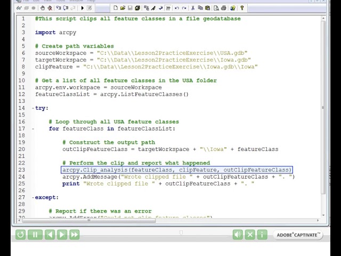Image resolution: width=341 pixels, height=256 pixels.
Task: Click the Adobe Captivate logo
Action: click(x=298, y=235)
